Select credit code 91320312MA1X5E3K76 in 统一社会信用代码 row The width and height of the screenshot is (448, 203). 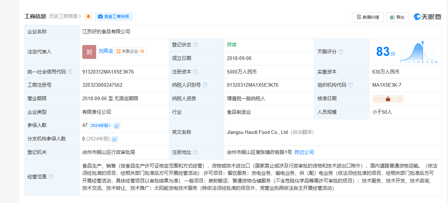click(108, 72)
